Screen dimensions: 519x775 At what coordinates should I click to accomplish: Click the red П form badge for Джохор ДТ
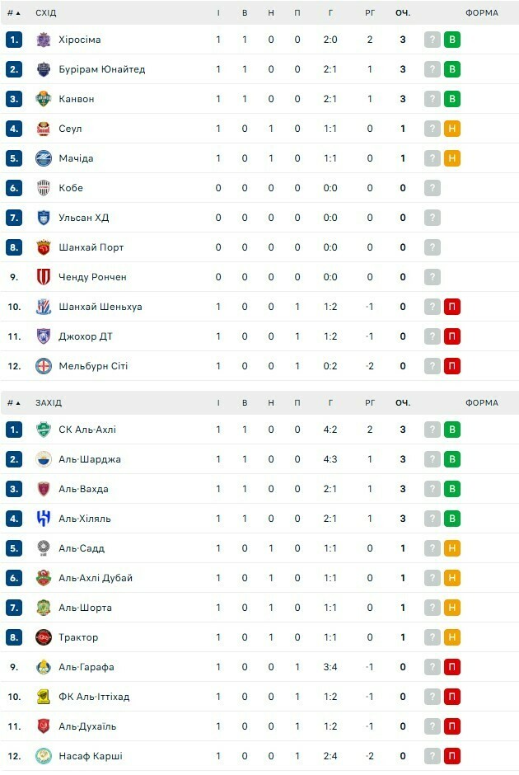[451, 336]
